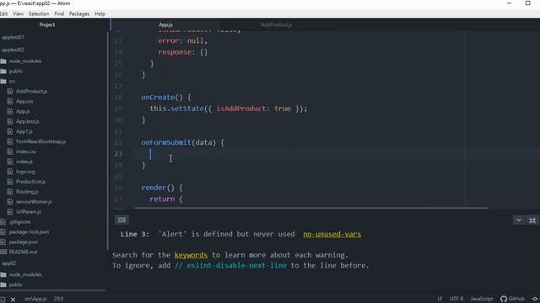The width and height of the screenshot is (540, 303).
Task: Click the isAddProduct property in setState
Action: point(241,109)
